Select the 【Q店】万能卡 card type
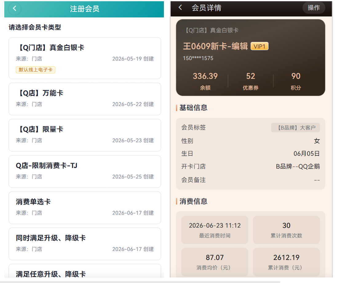Viewport: 337px width, 283px height. (85, 99)
